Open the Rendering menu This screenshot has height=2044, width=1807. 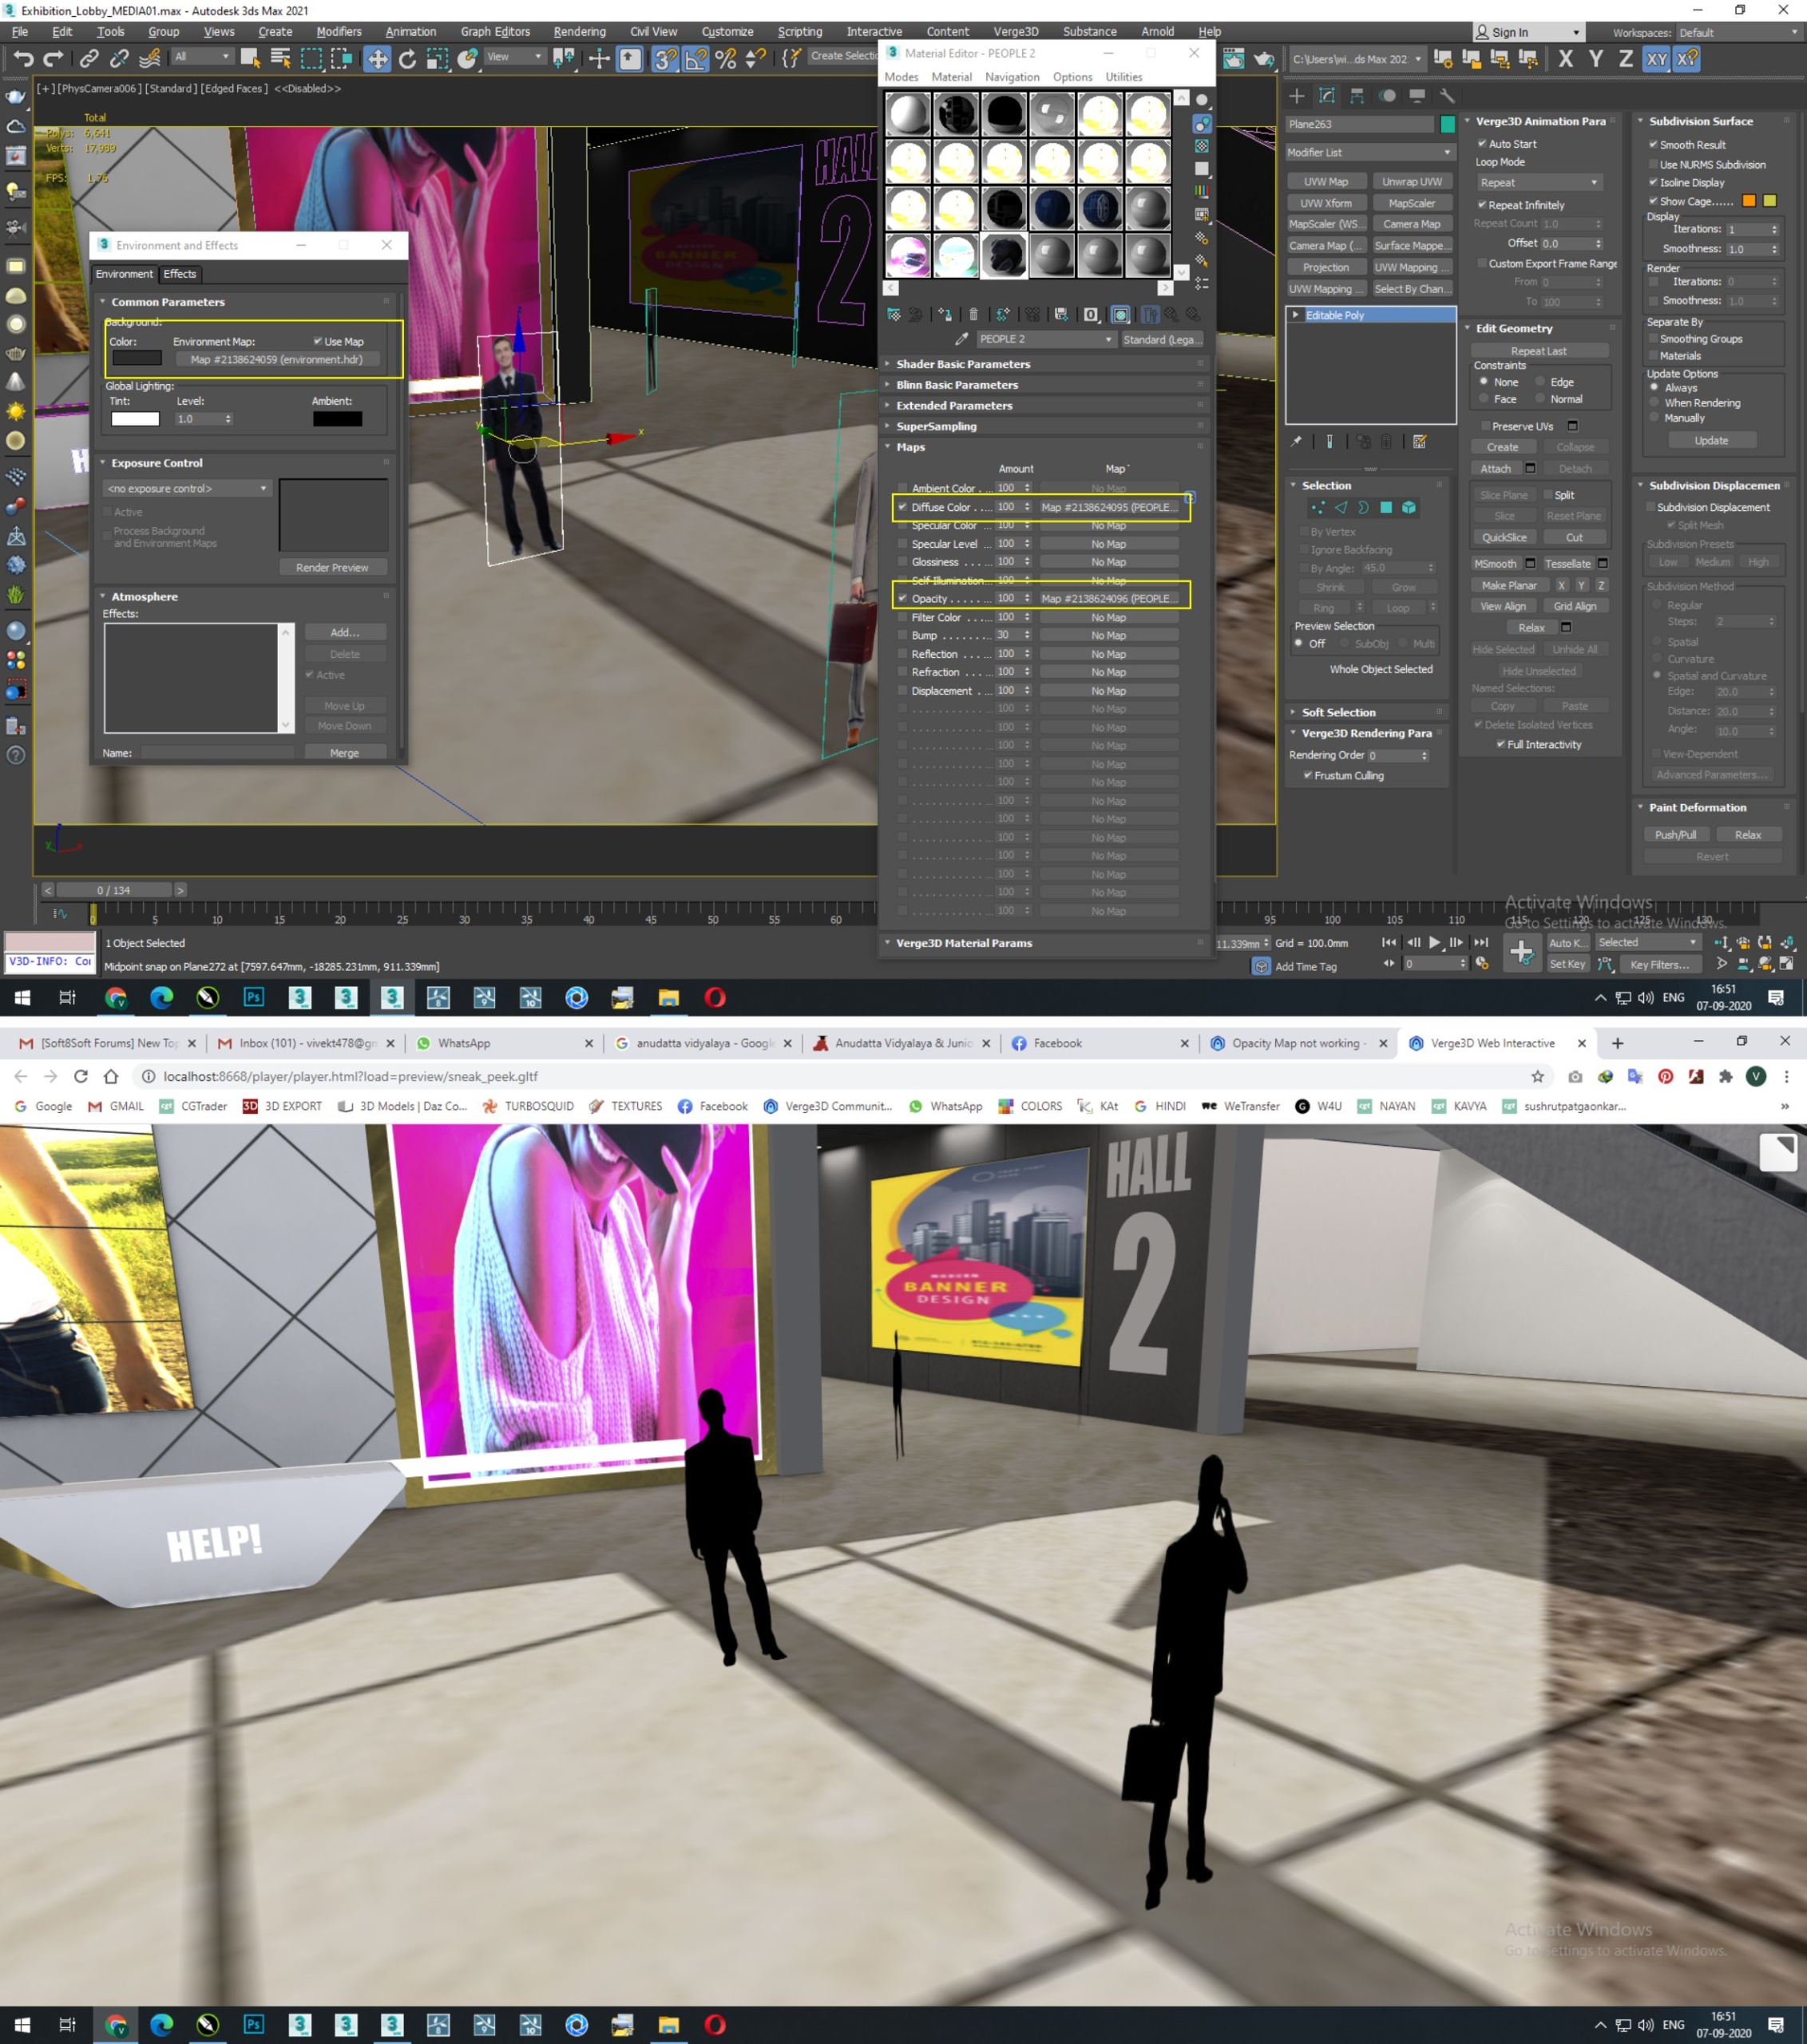click(579, 31)
